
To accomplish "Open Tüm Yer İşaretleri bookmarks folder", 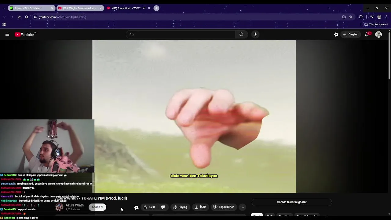I will point(376,24).
